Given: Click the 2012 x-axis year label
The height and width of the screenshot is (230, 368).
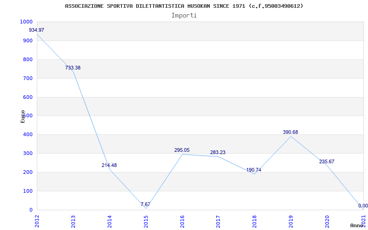Looking at the screenshot, I should click(37, 222).
